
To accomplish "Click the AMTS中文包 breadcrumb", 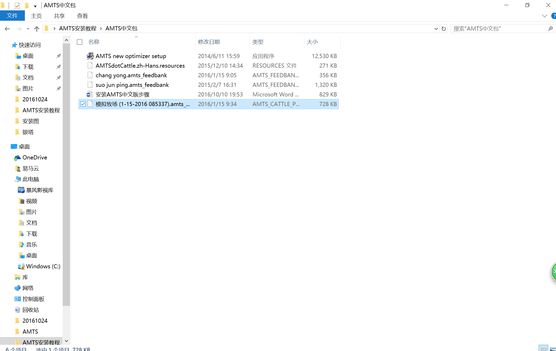I will coord(121,28).
